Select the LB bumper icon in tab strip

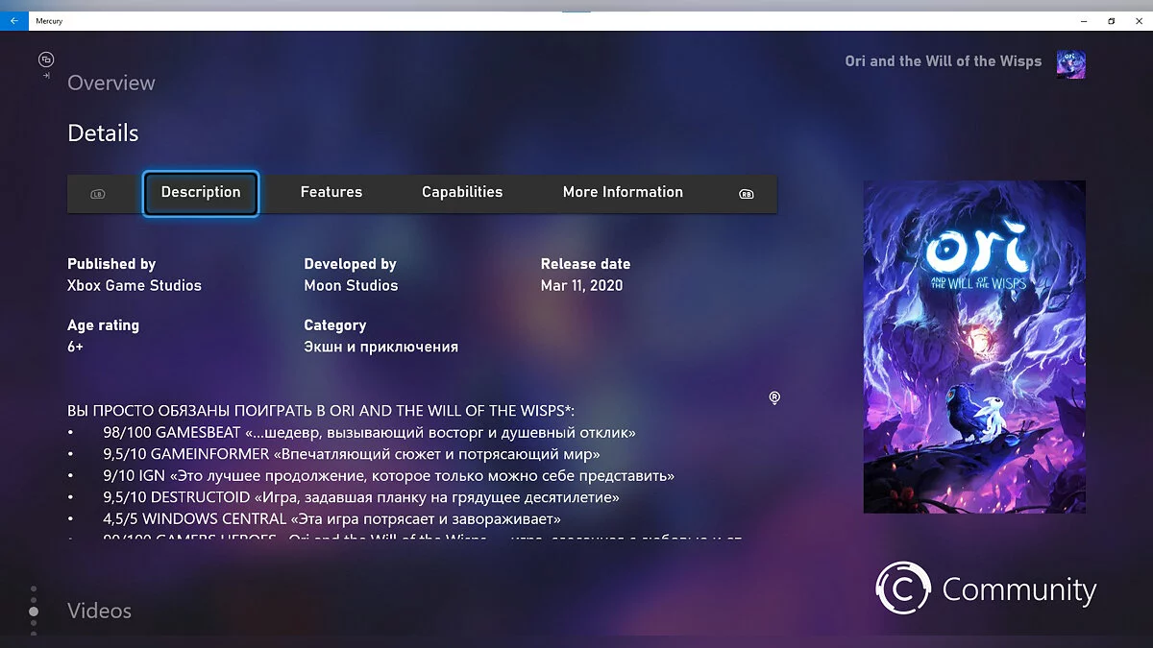(x=98, y=194)
